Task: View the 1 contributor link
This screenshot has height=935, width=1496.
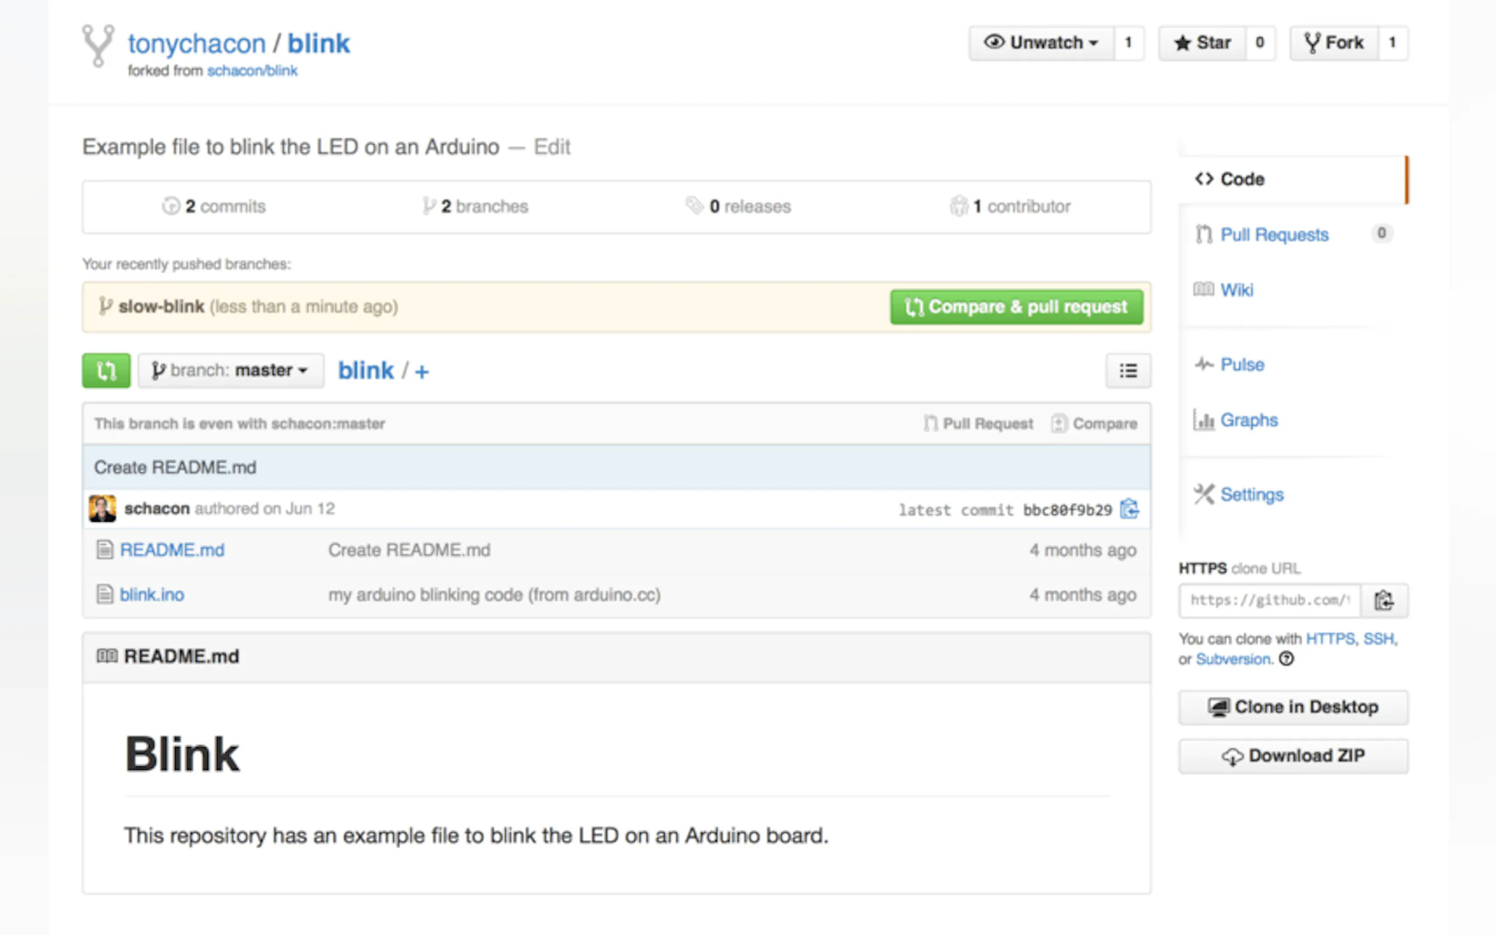Action: pyautogui.click(x=1011, y=207)
